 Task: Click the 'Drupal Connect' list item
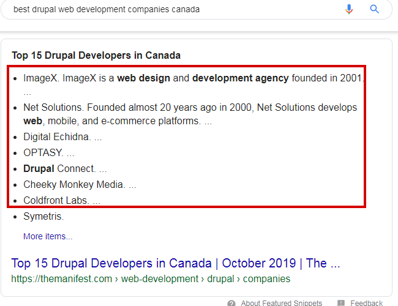65,169
